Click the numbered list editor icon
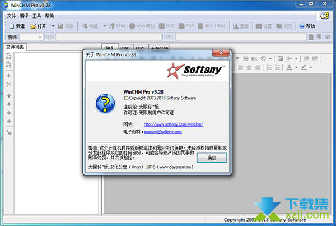Viewport: 336px width, 226px height. coord(269,67)
